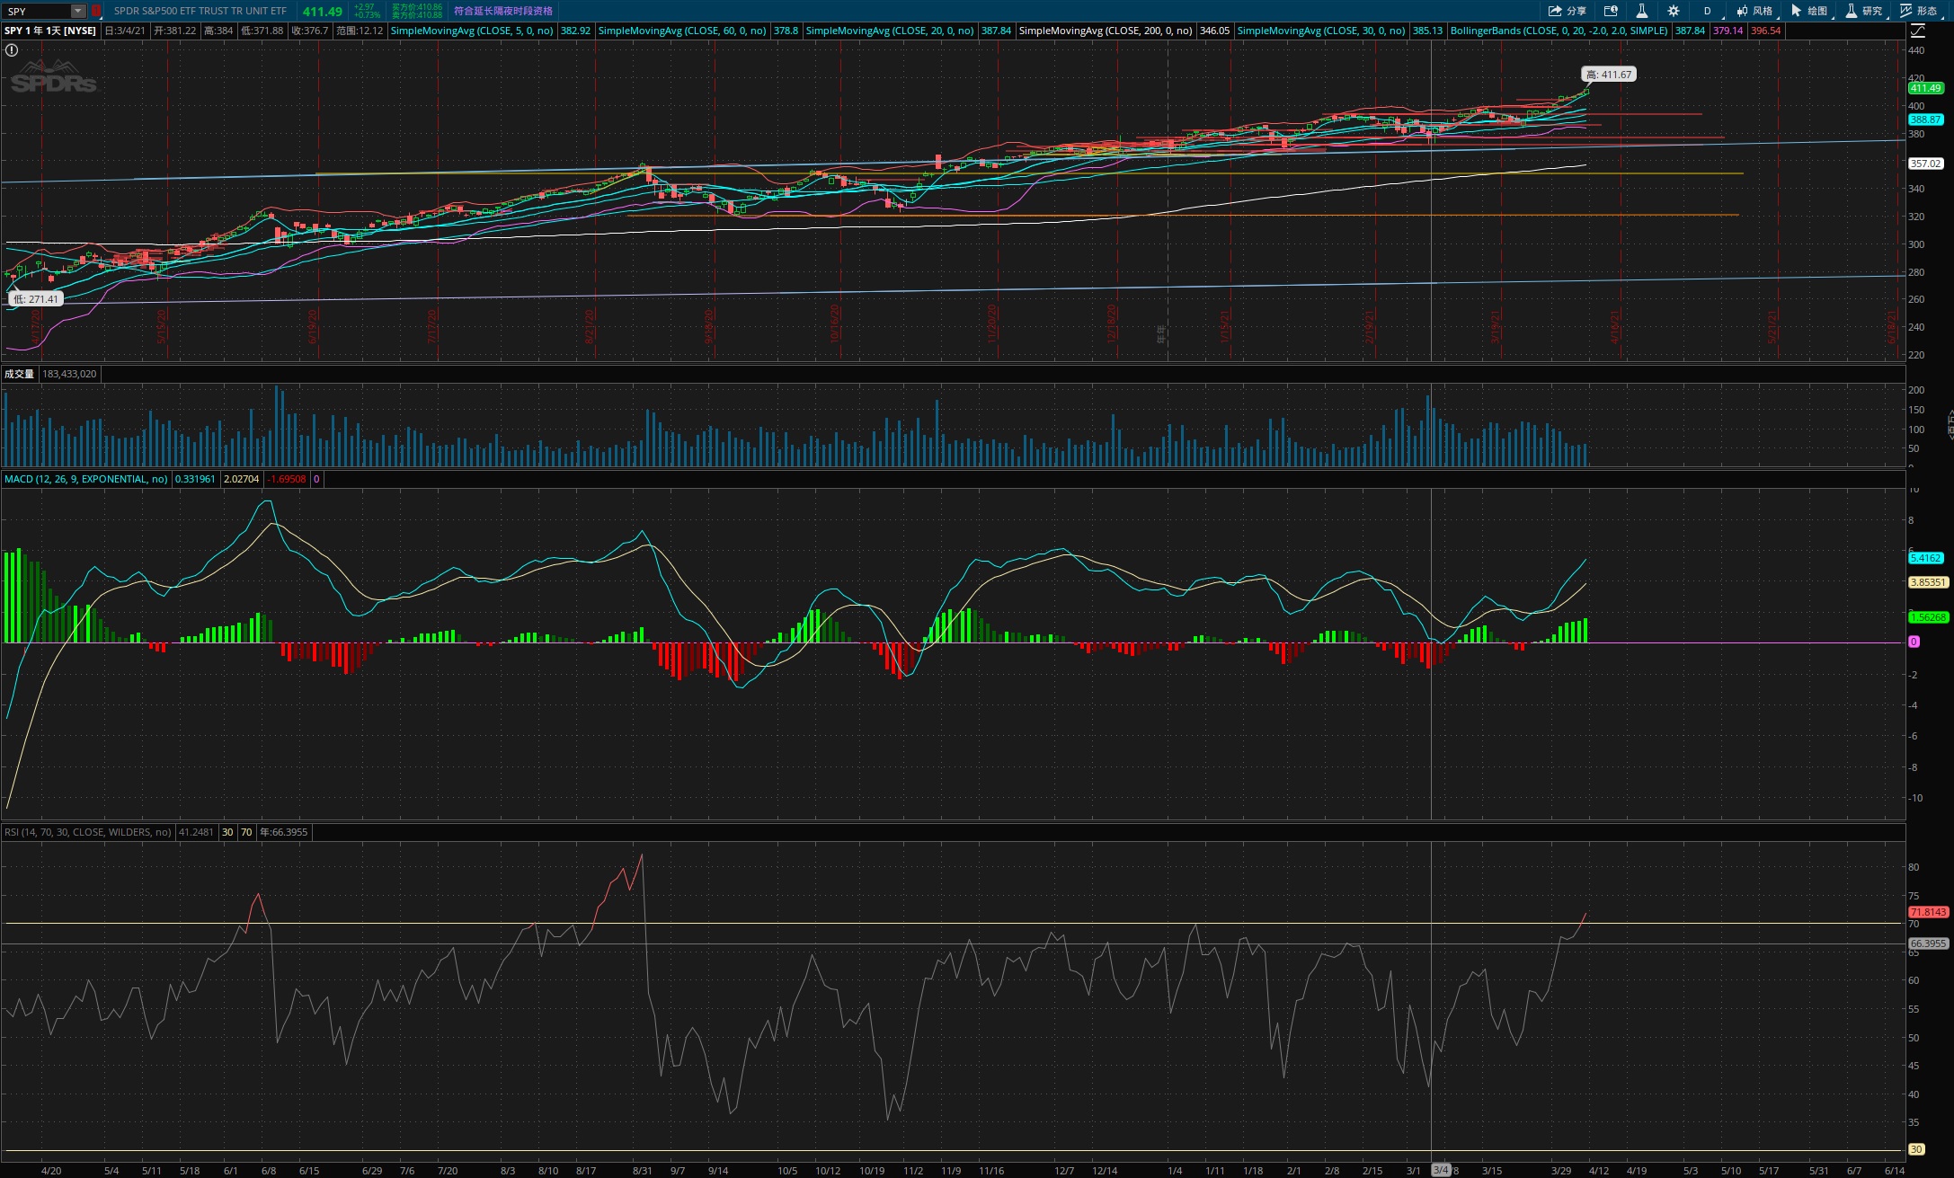Screen dimensions: 1954x1178
Task: Click the 200 SMA value 346.05
Action: pos(1215,31)
